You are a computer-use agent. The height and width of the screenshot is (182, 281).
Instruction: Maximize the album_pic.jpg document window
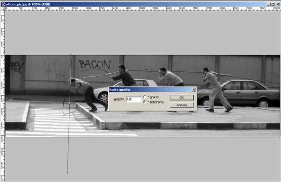tap(273, 4)
